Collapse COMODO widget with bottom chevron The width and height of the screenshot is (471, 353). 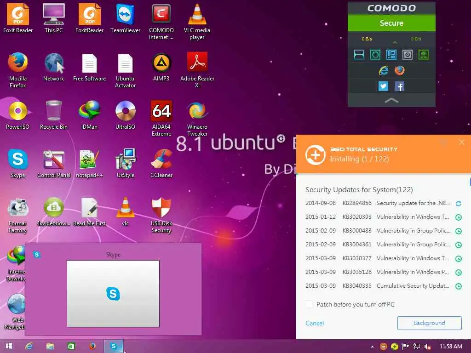391,101
